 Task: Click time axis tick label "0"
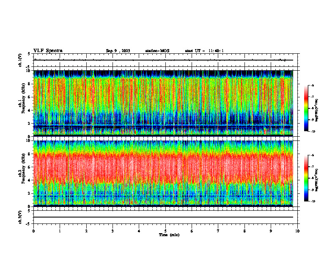pos(33,231)
